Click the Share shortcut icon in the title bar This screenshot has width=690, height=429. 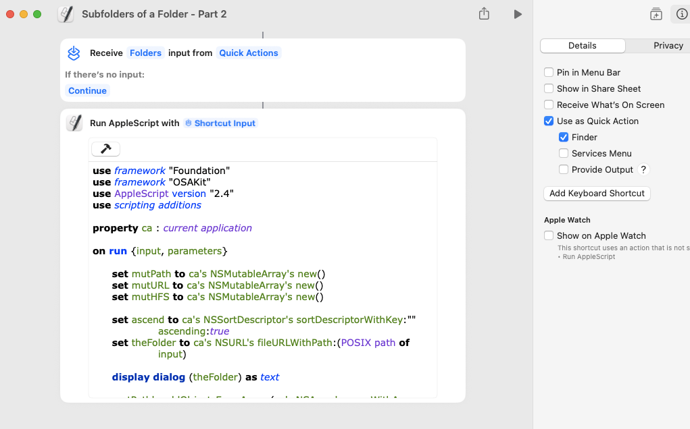coord(484,13)
